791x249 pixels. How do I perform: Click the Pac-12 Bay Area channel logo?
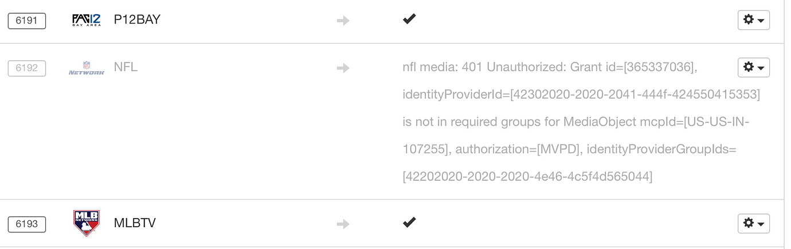pyautogui.click(x=87, y=21)
